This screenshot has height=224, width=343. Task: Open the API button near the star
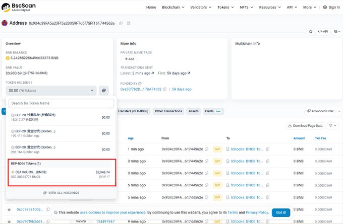323,31
